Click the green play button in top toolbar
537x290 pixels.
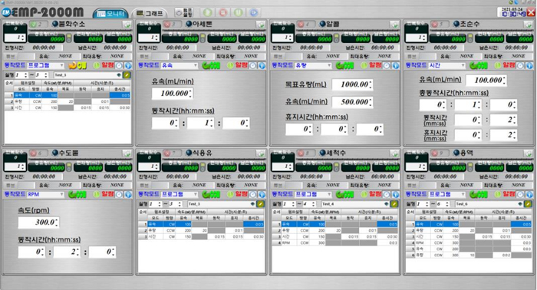pyautogui.click(x=208, y=13)
